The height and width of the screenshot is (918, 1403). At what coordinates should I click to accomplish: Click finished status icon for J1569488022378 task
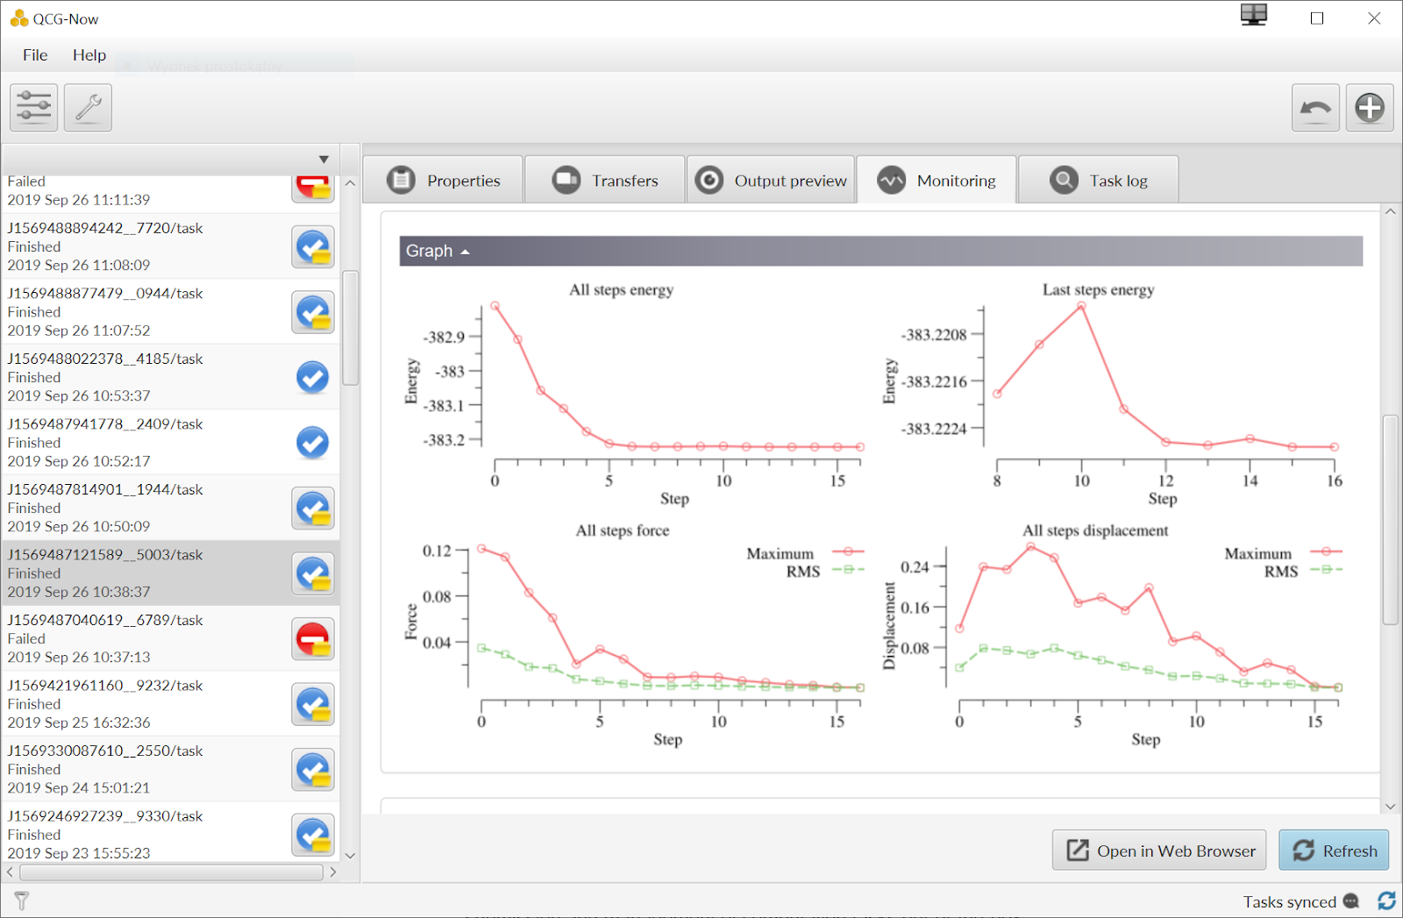pos(313,378)
